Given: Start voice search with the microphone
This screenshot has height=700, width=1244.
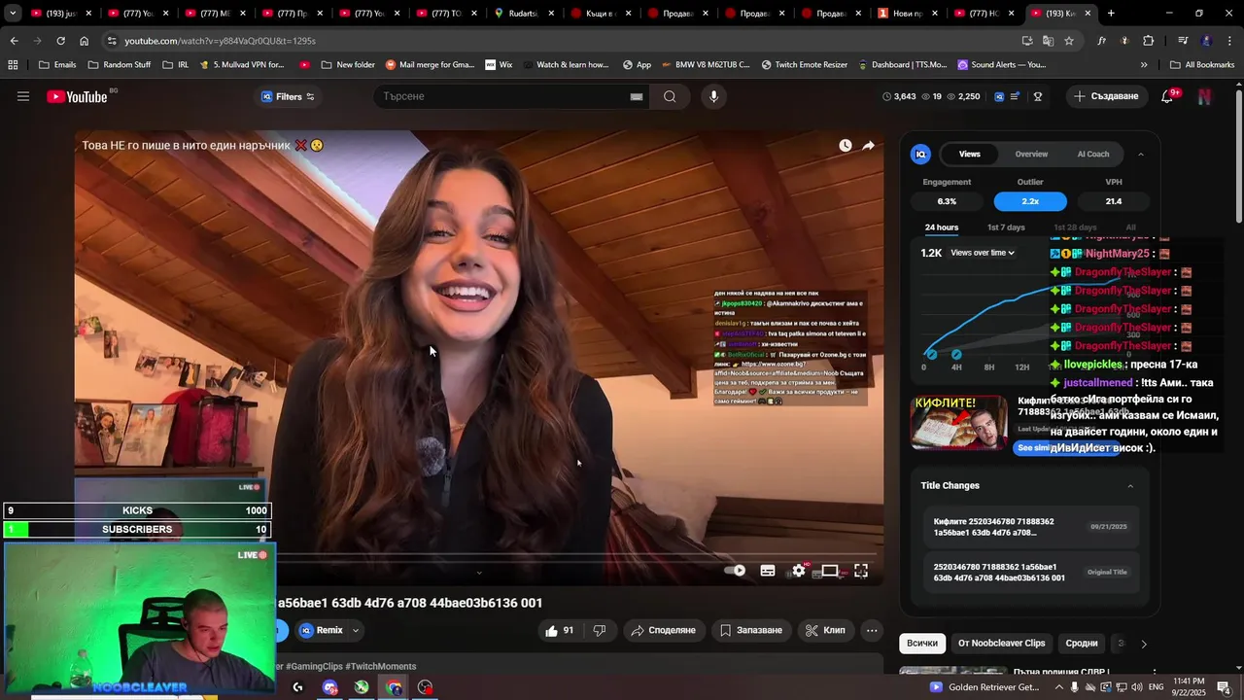Looking at the screenshot, I should (714, 96).
